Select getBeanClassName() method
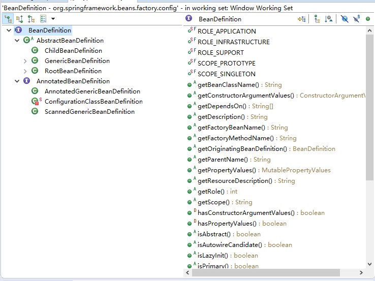Screen dimensions: 375x281 tap(239, 85)
